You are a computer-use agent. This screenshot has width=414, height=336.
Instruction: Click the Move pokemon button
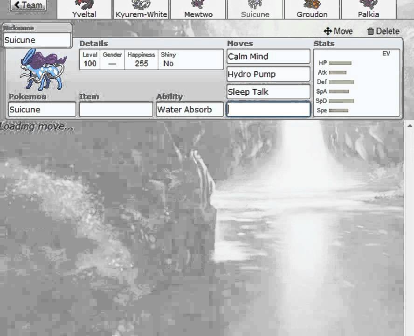[x=338, y=31]
